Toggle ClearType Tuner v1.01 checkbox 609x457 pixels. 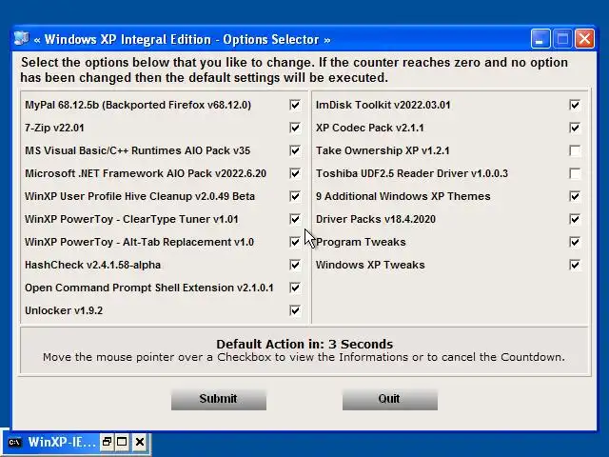[295, 219]
